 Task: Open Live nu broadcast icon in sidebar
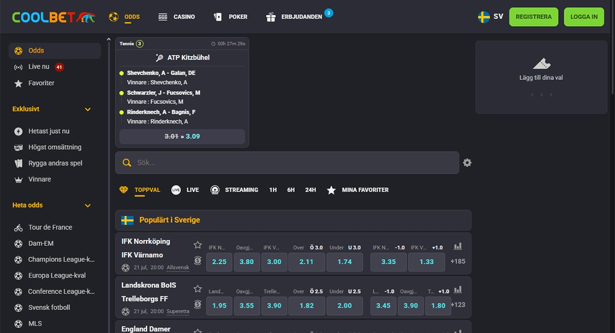click(x=18, y=67)
